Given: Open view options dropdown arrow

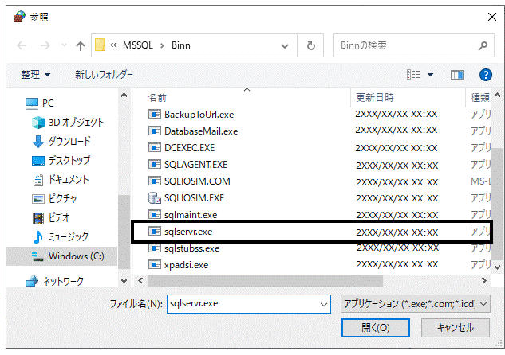Looking at the screenshot, I should [x=430, y=75].
